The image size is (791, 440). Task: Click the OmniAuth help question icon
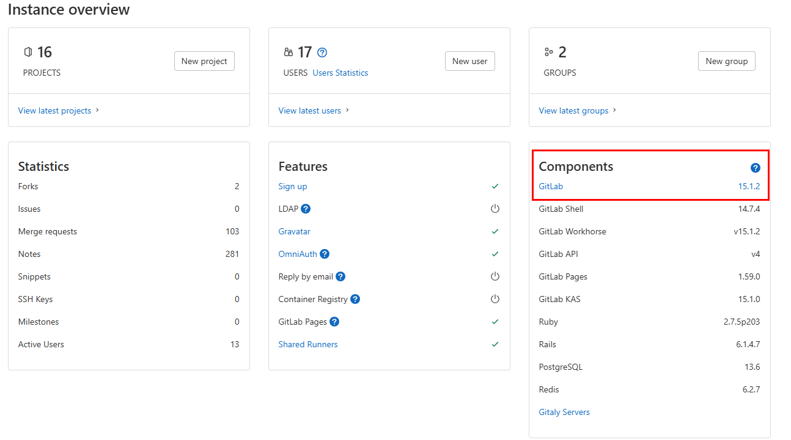(325, 254)
